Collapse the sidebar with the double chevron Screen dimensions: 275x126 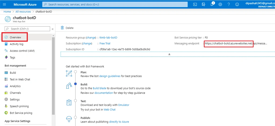[52, 29]
